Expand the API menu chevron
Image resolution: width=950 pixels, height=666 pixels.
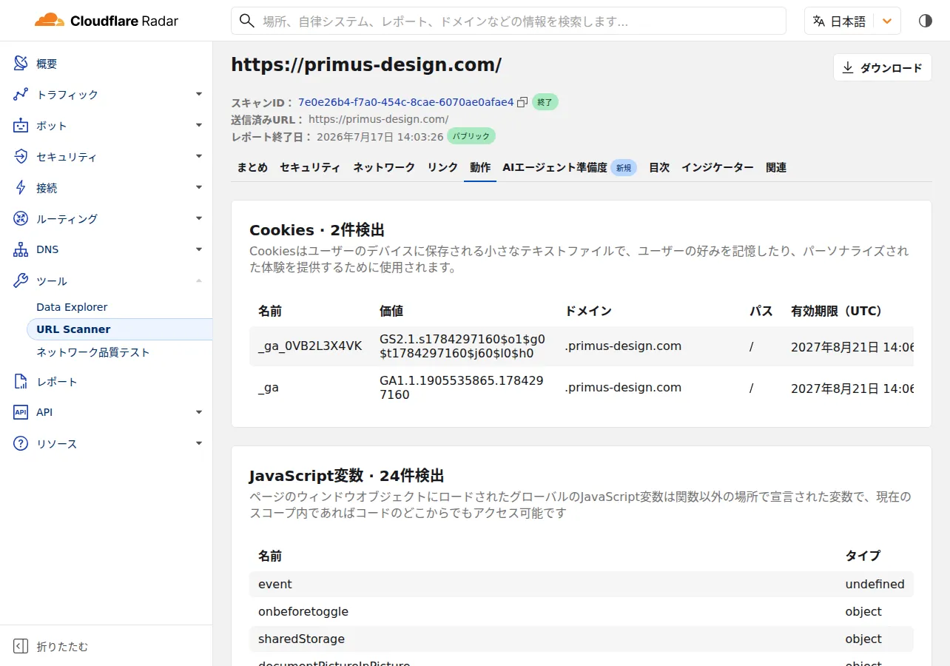(199, 412)
